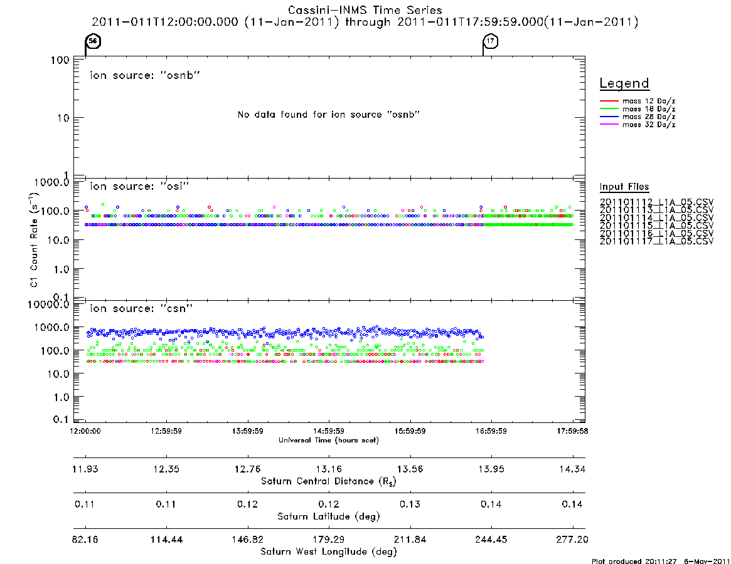This screenshot has width=731, height=564.
Task: Click the 82.16 longitude value
Action: click(85, 540)
